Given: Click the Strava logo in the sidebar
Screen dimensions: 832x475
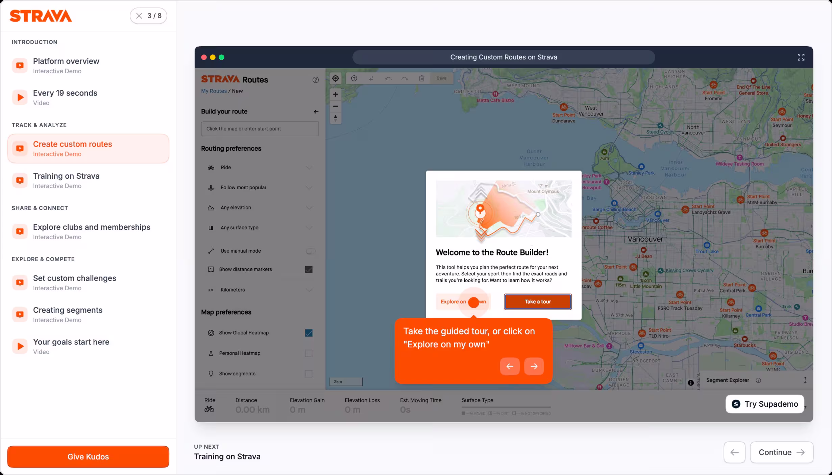Looking at the screenshot, I should click(41, 16).
